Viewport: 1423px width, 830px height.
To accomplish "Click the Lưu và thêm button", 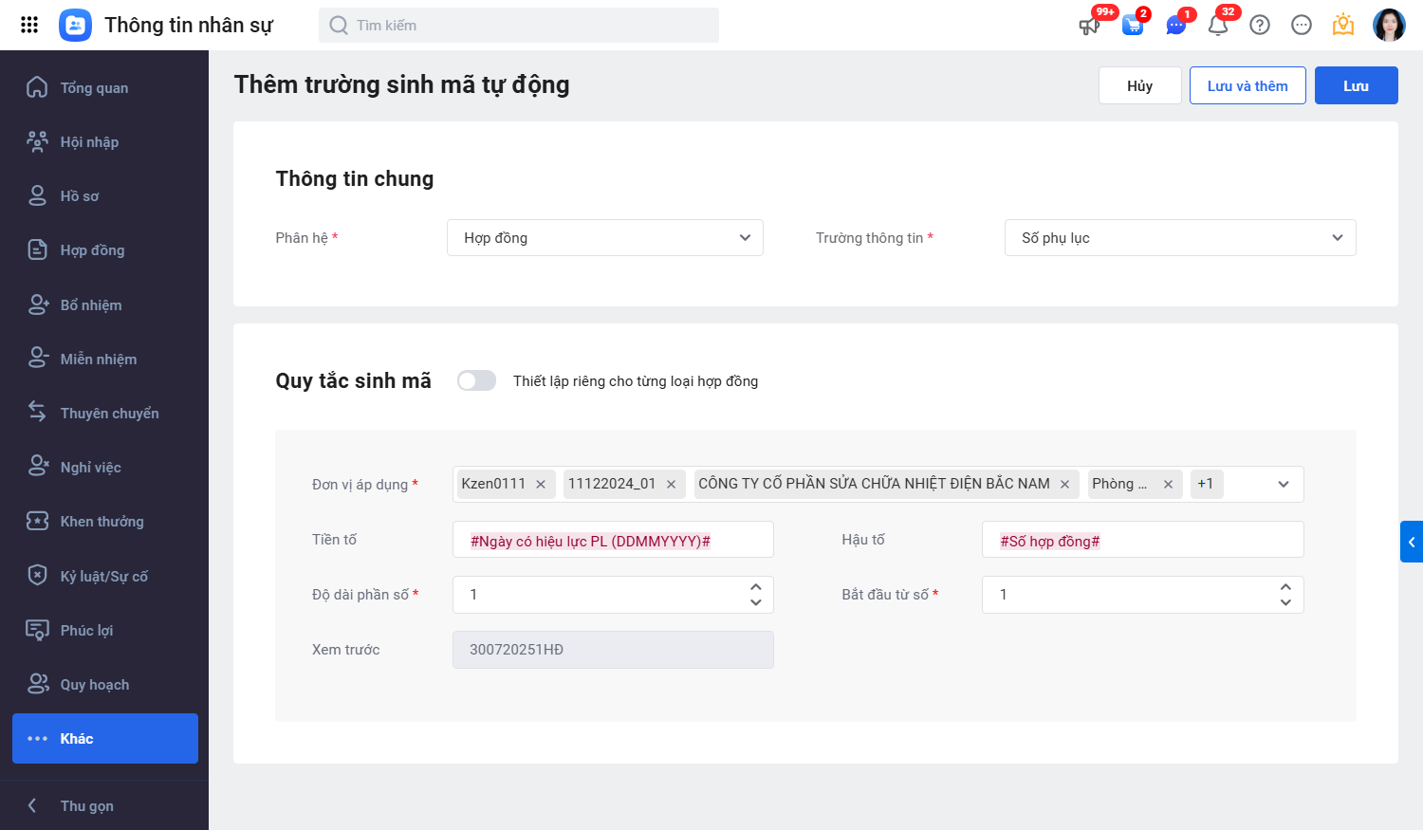I will 1247,85.
